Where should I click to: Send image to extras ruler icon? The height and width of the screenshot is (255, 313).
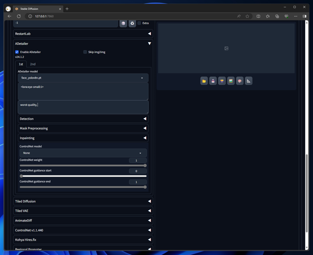(x=249, y=81)
